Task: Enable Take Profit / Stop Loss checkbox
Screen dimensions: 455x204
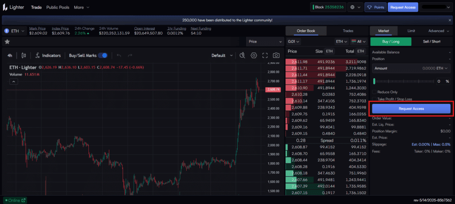Action: (375, 99)
